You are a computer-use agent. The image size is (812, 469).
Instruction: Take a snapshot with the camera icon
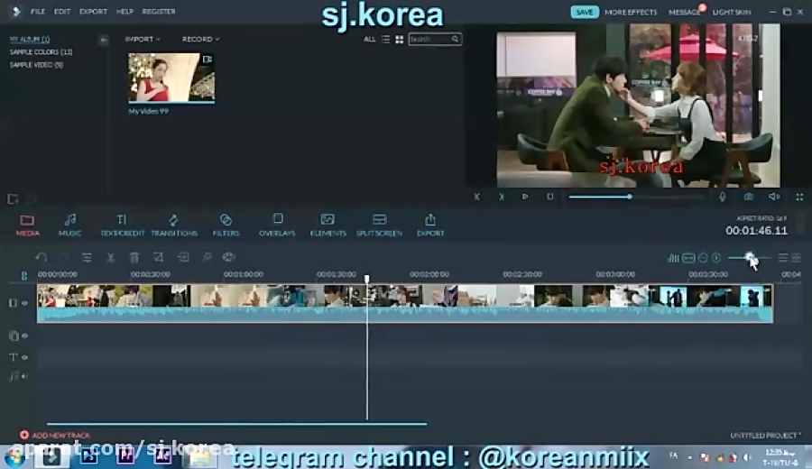[748, 197]
